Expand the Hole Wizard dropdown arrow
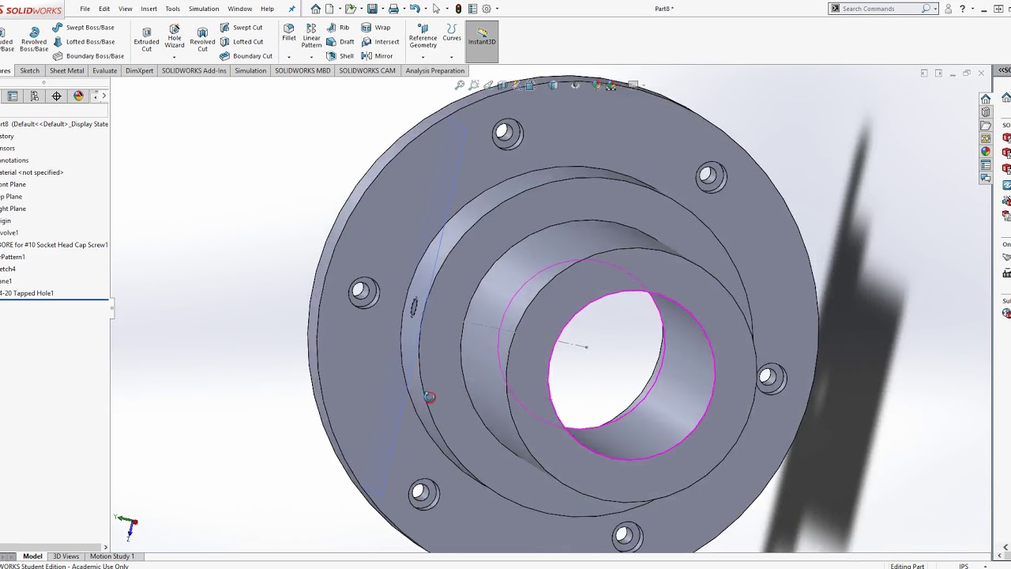 (x=175, y=57)
